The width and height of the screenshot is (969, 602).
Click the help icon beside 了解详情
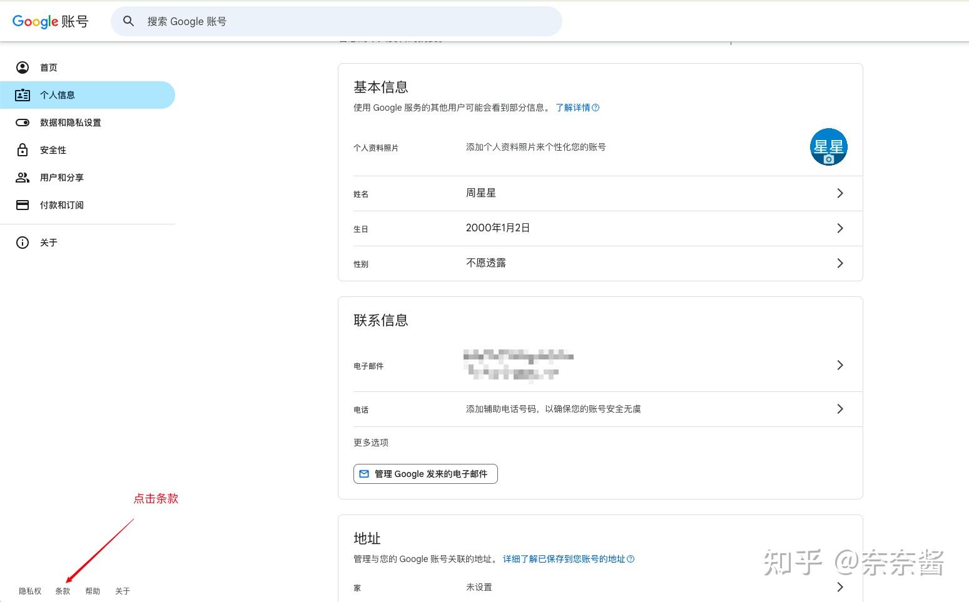[596, 108]
